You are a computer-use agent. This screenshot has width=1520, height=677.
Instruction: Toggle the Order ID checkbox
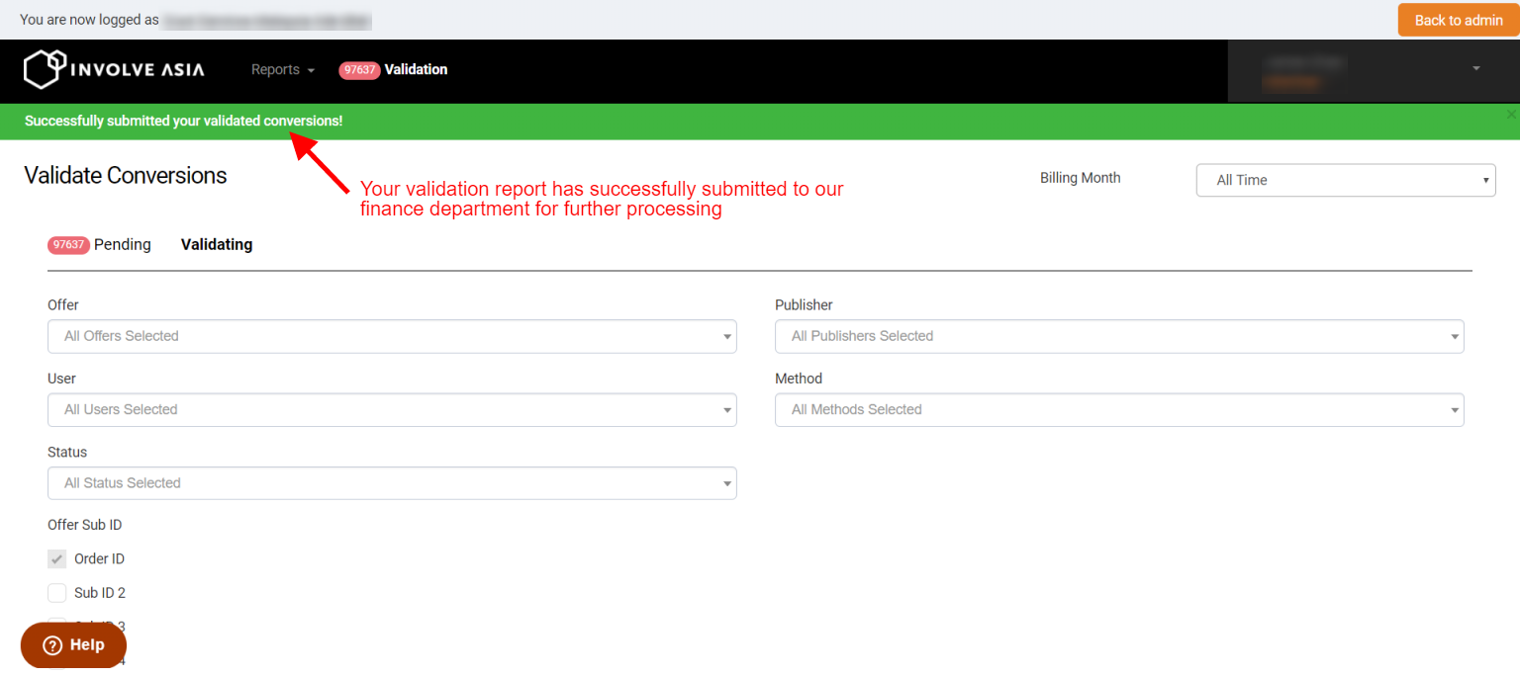[57, 559]
